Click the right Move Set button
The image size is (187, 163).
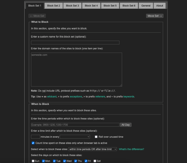coord(155,16)
